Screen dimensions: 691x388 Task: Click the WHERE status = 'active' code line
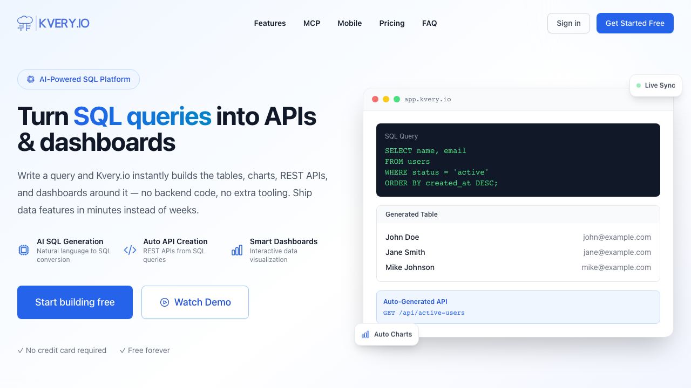[x=437, y=172]
